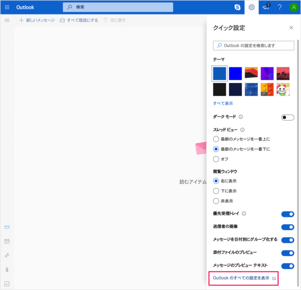Close the クイック設定 panel

pyautogui.click(x=291, y=28)
